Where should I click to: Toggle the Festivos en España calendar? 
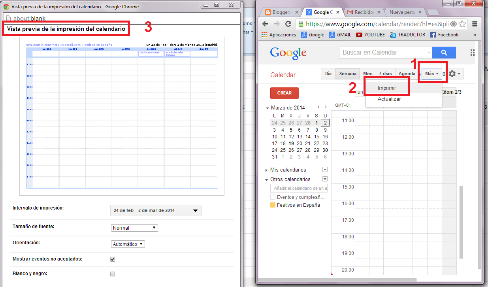(273, 205)
